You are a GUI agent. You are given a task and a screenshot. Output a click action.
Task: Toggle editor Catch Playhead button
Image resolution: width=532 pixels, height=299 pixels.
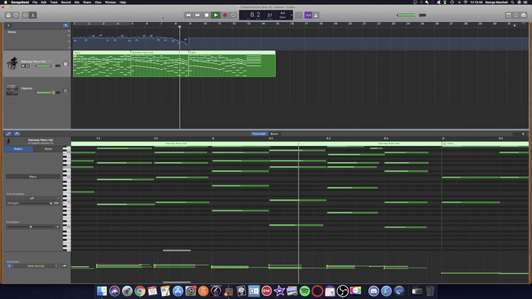tap(17, 134)
